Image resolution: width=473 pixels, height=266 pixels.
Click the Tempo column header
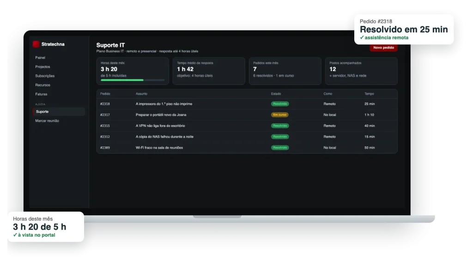tap(369, 94)
